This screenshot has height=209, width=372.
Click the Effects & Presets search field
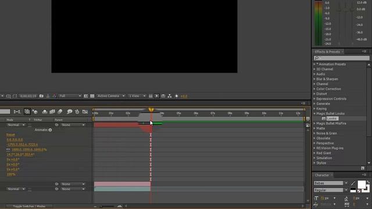pyautogui.click(x=342, y=58)
